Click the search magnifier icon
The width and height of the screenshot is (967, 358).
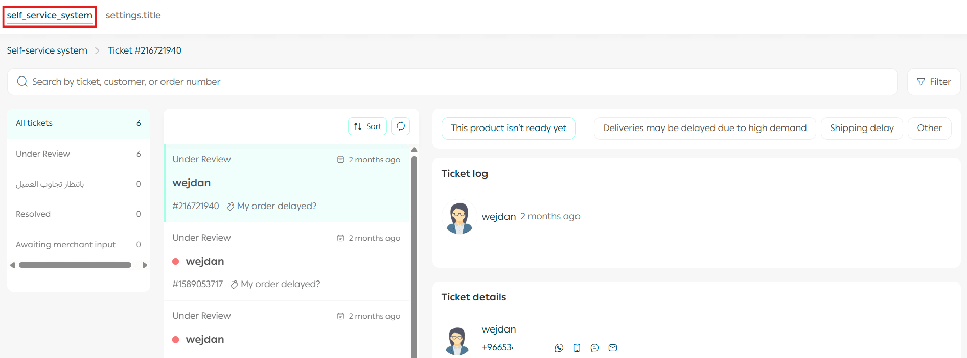point(22,82)
